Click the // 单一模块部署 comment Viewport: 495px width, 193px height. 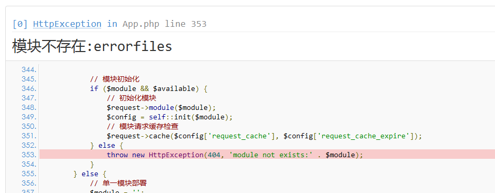point(119,183)
